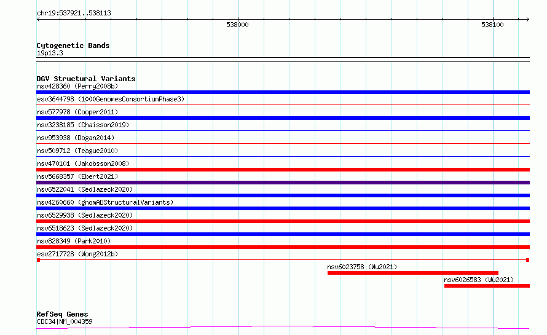Click nsv6522041 (Sedlazeck2020) label
547x335 pixels.
click(85, 189)
